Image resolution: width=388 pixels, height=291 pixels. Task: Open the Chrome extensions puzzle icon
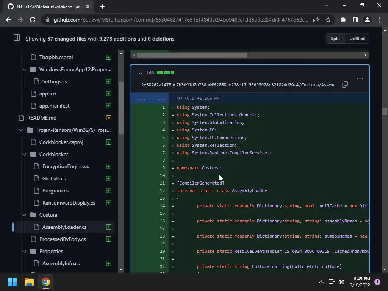(x=343, y=20)
